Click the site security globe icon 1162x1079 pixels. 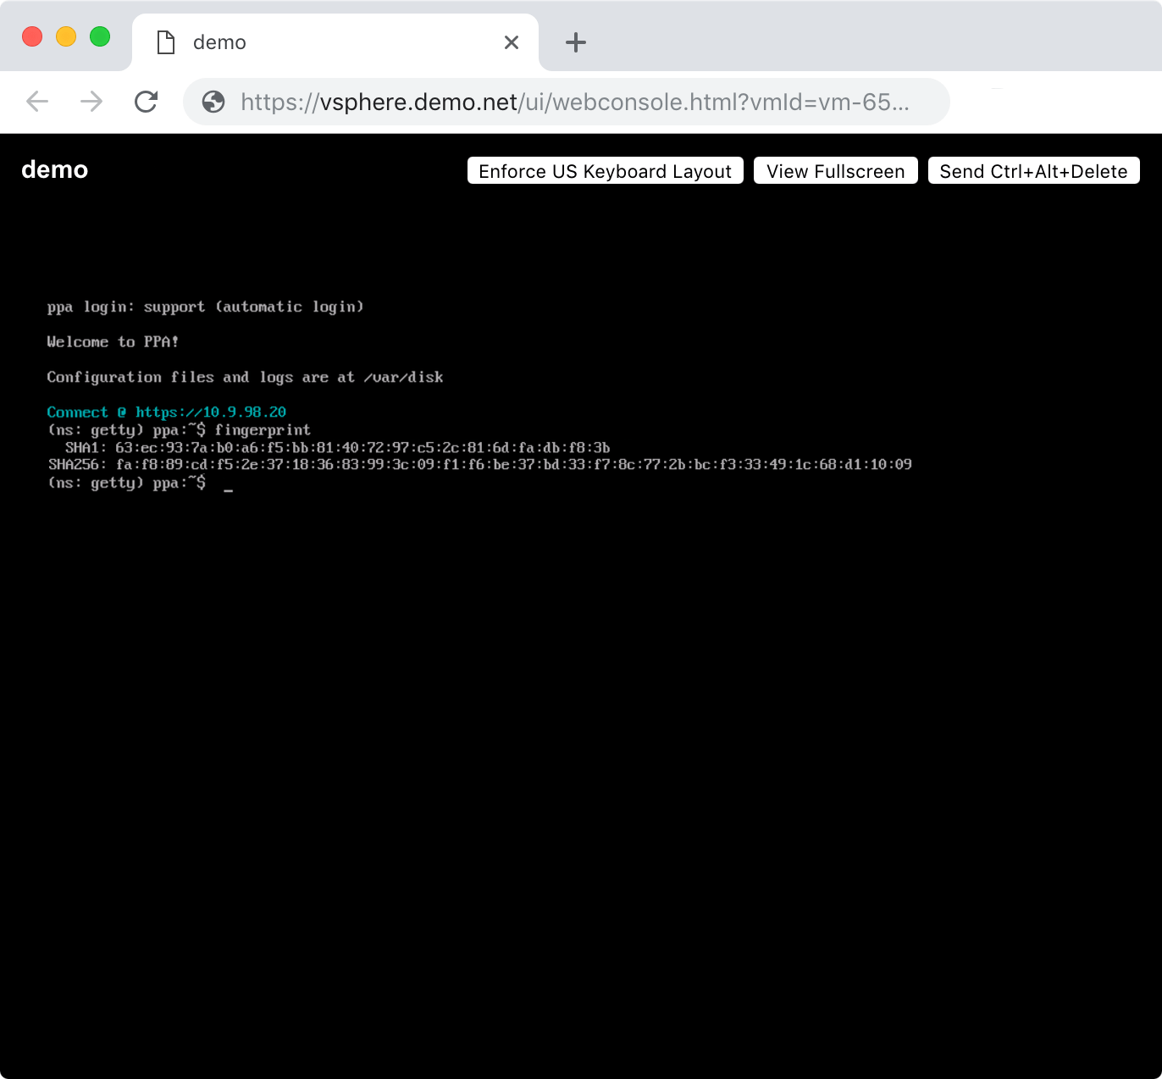(213, 102)
